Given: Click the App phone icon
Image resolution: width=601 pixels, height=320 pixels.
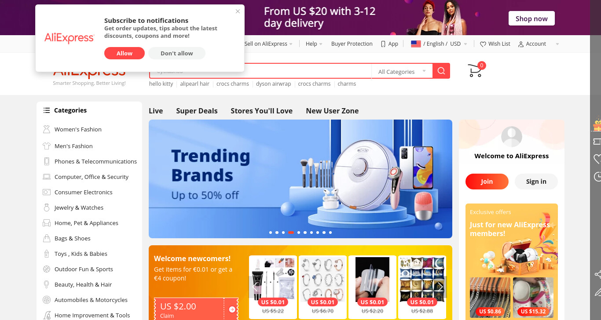Looking at the screenshot, I should pos(383,44).
